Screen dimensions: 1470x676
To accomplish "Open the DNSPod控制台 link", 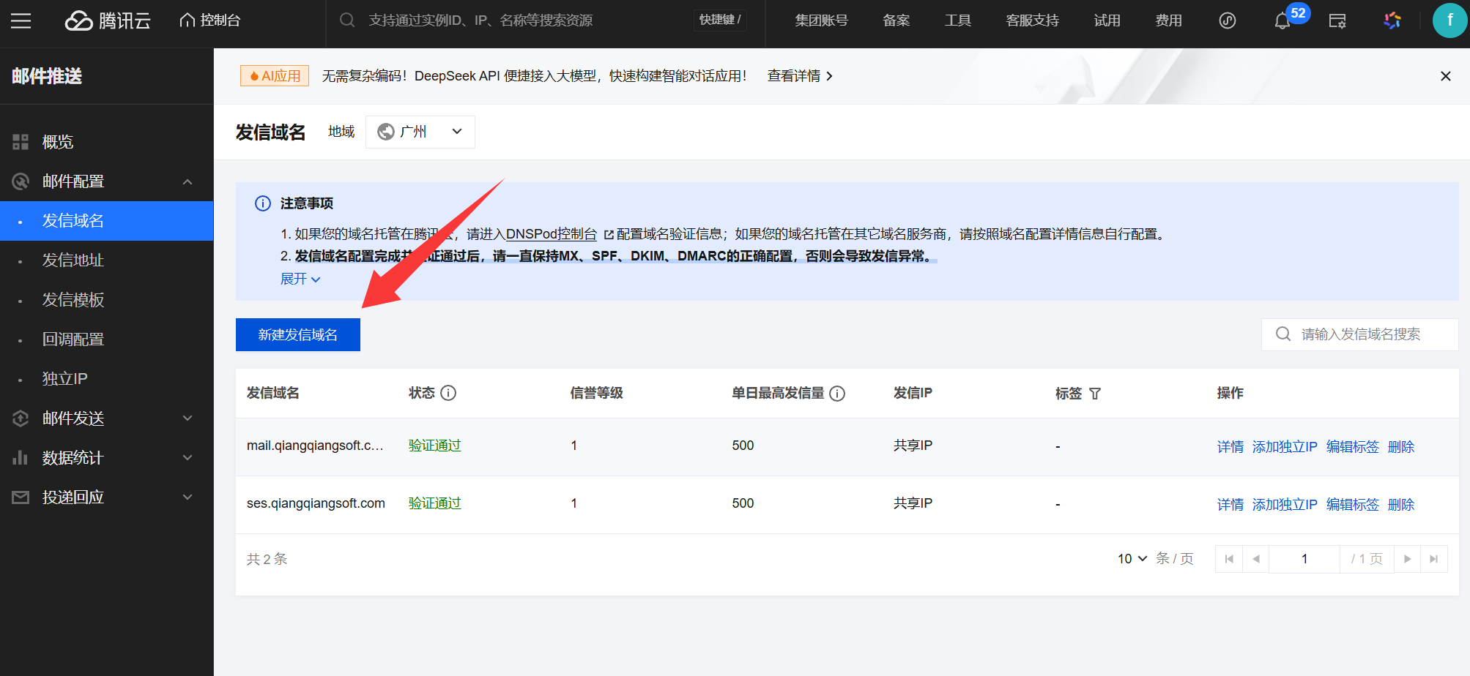I will (552, 234).
